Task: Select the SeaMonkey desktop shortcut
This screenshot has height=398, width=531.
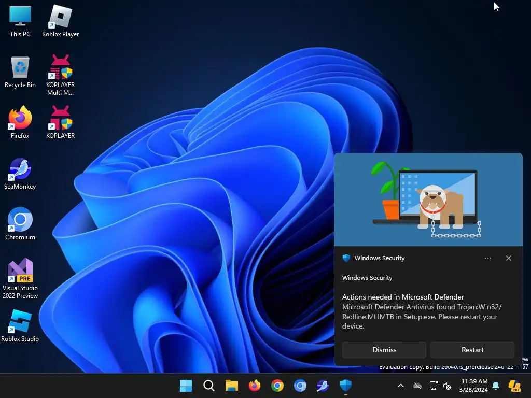Action: click(x=20, y=174)
